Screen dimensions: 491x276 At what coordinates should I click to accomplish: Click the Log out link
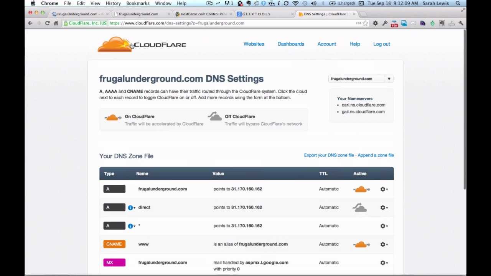click(382, 44)
